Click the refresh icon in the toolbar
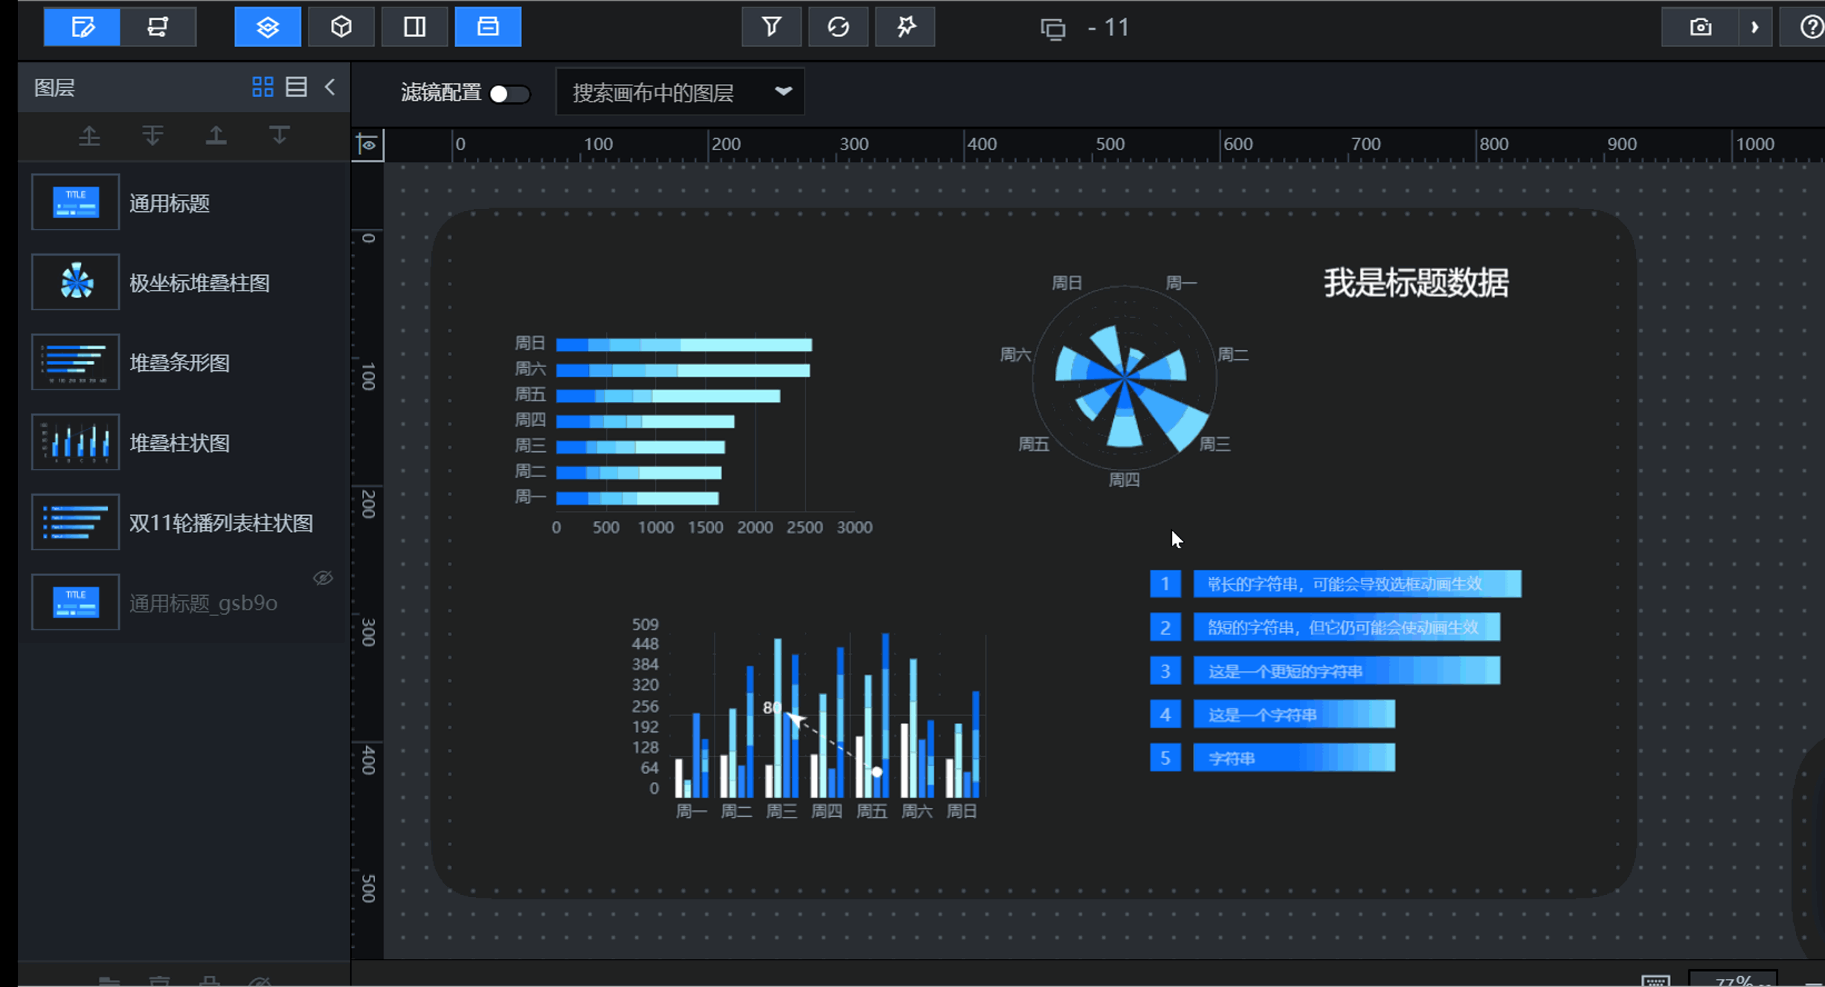Image resolution: width=1825 pixels, height=987 pixels. pos(838,27)
